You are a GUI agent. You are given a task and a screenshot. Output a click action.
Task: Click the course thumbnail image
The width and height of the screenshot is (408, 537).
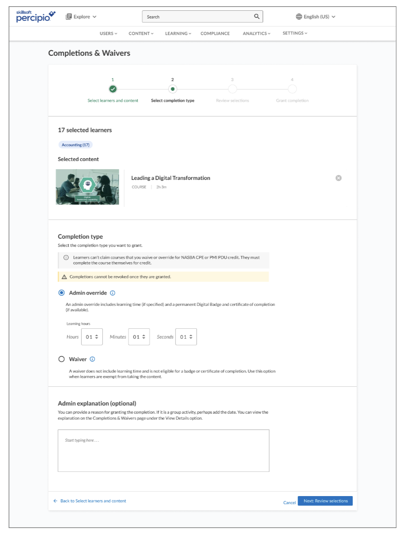point(87,187)
